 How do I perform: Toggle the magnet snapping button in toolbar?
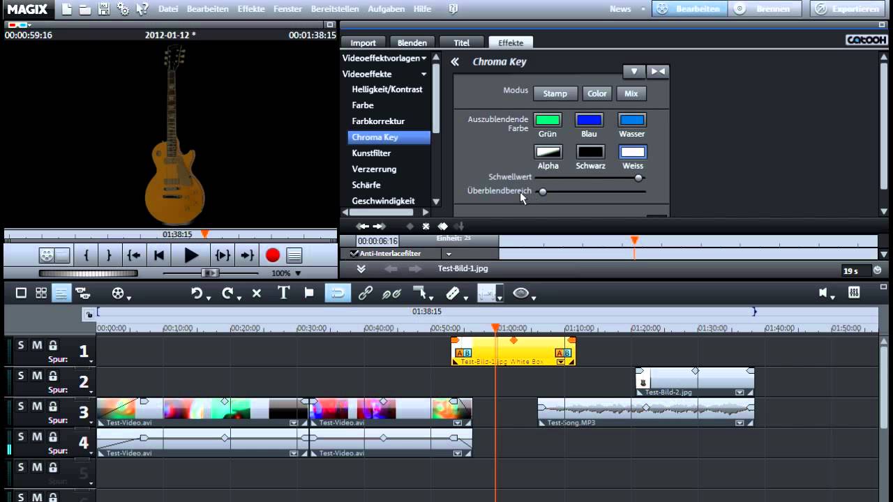338,294
